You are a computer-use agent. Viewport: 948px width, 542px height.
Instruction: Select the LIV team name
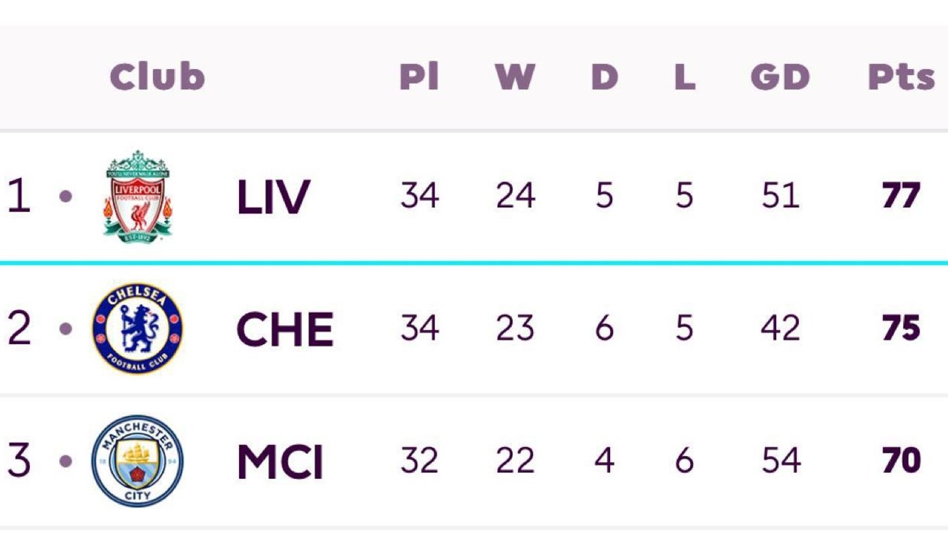(273, 197)
